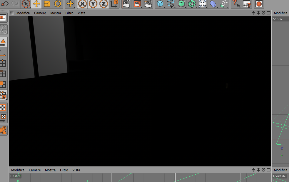Open Camere menu in top viewport
This screenshot has height=182, width=289.
coord(40,13)
